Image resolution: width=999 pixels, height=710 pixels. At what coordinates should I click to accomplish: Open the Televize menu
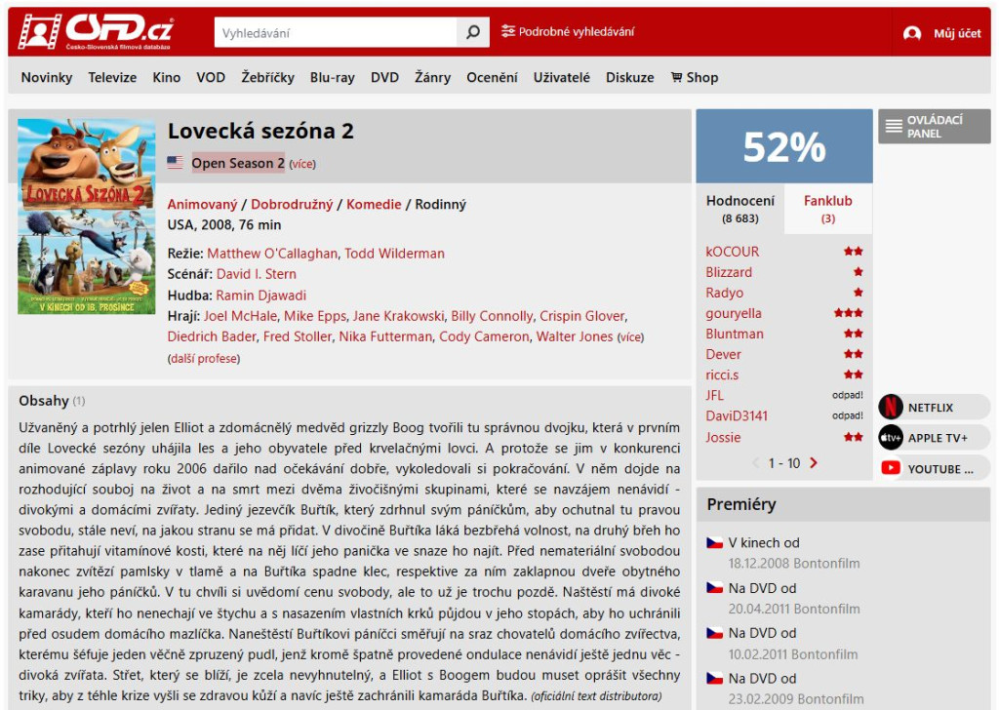[112, 78]
